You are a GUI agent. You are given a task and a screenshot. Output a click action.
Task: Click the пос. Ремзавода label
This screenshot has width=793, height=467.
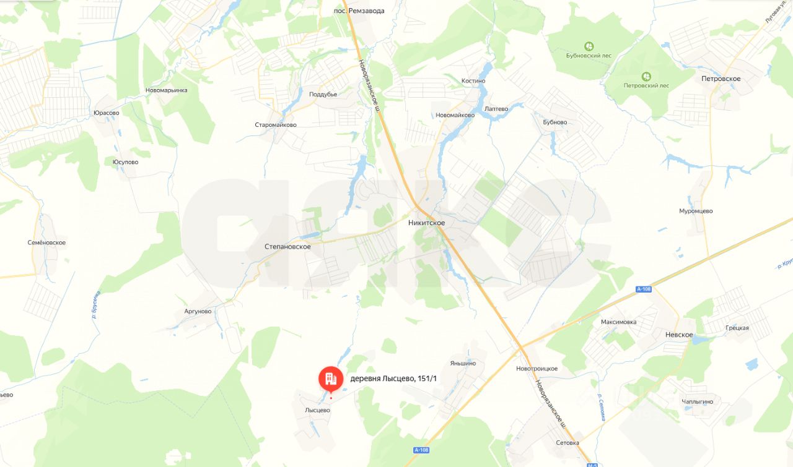355,11
